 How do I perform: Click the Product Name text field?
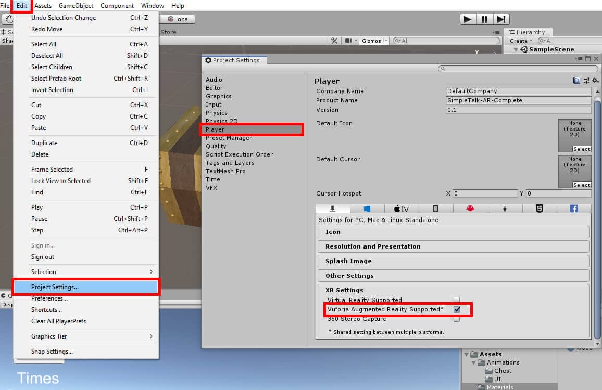[x=518, y=100]
